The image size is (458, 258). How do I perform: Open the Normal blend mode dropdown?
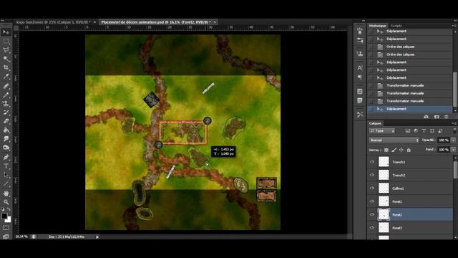pyautogui.click(x=394, y=140)
